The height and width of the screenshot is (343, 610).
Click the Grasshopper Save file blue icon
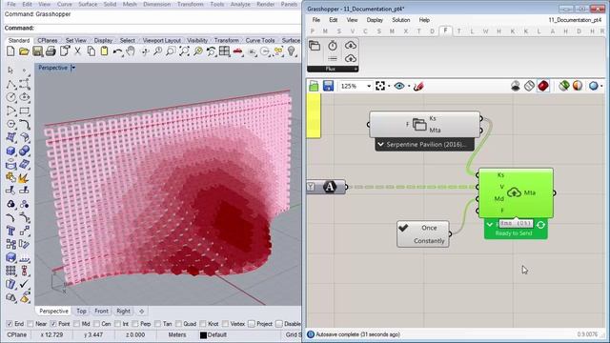328,86
